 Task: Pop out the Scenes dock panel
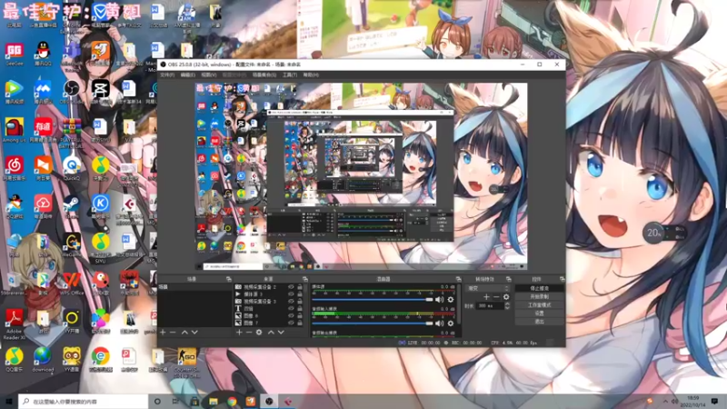pos(229,279)
